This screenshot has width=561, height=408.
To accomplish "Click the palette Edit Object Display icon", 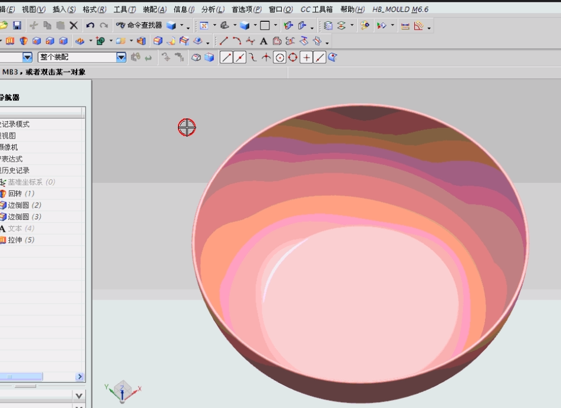I will pos(365,25).
